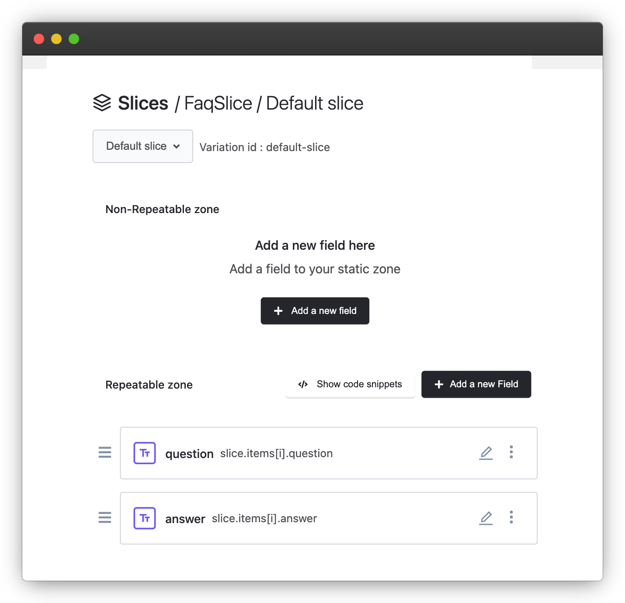This screenshot has height=603, width=625.
Task: Select the question field's text type icon
Action: [144, 453]
